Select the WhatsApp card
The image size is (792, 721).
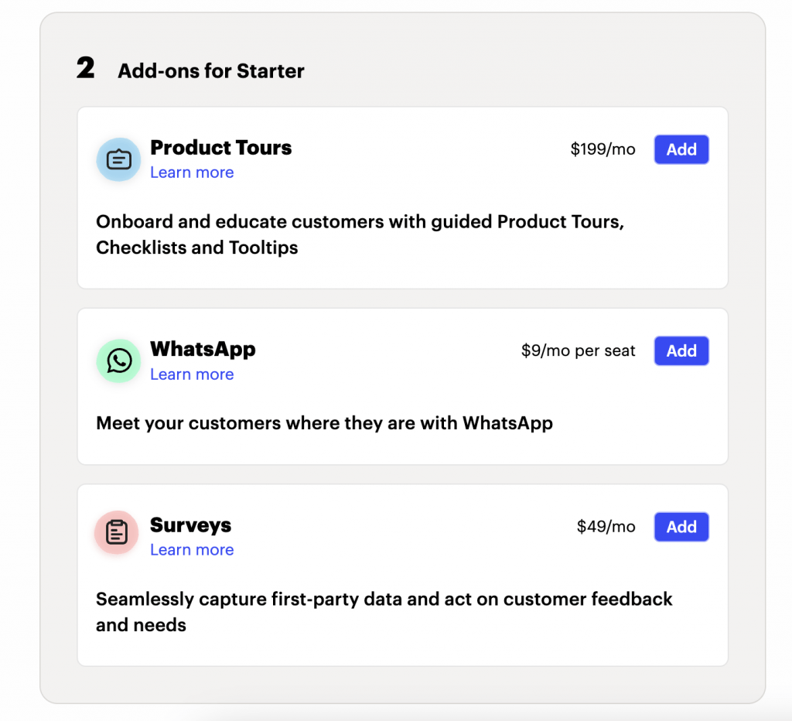click(402, 387)
